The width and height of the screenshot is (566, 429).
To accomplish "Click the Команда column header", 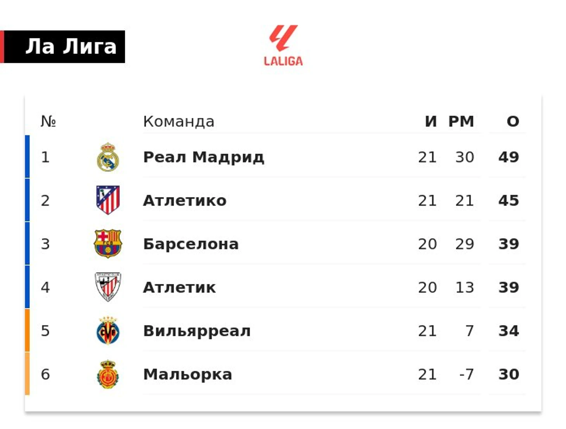I will coord(179,121).
